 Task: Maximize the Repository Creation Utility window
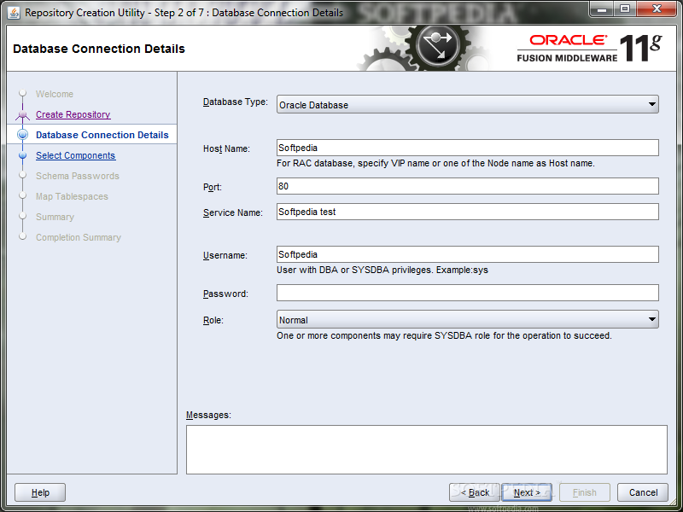625,9
